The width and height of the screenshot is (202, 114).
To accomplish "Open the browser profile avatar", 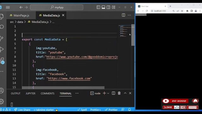I will pos(196,11).
